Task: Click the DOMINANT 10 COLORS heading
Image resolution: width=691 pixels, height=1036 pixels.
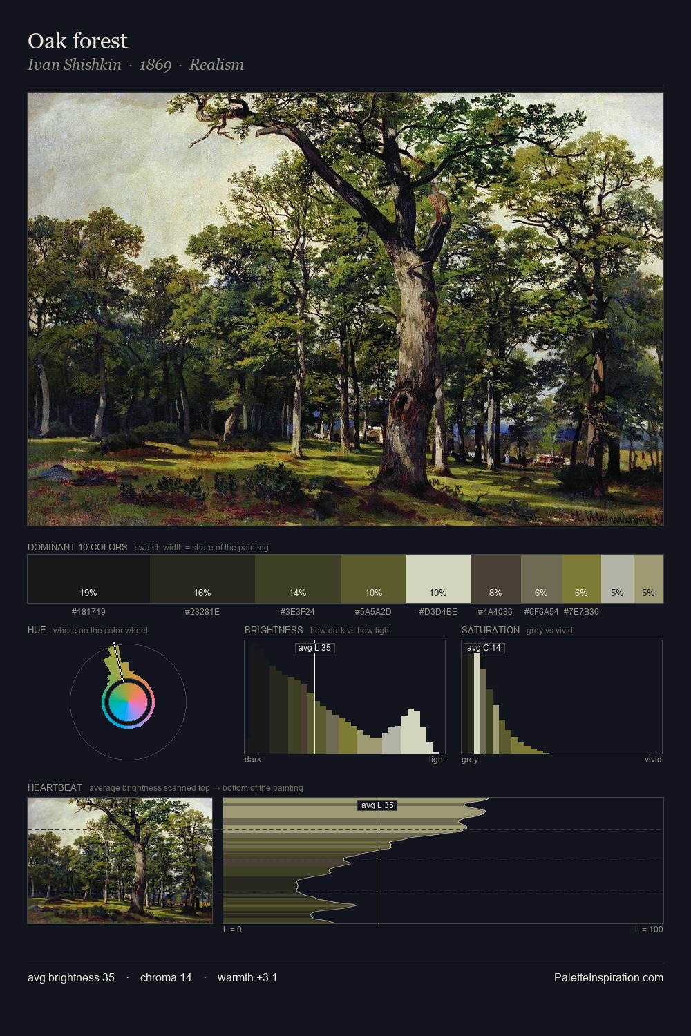Action: pyautogui.click(x=77, y=547)
